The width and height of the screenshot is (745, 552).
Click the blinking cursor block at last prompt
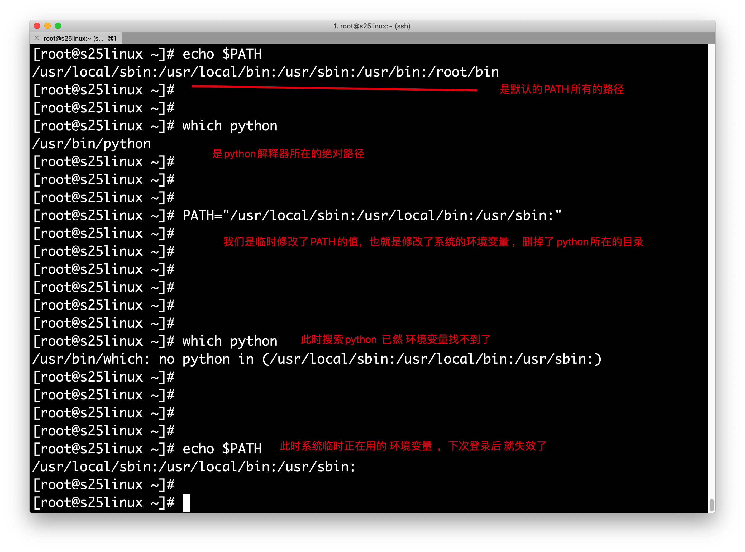(x=187, y=503)
